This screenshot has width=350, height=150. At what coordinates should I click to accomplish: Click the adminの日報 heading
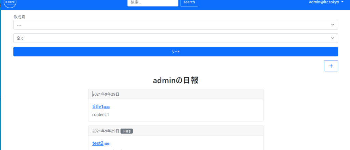[176, 81]
